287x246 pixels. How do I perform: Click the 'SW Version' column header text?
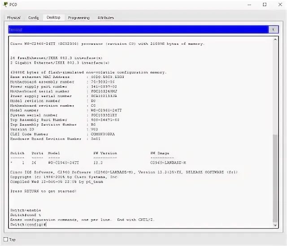point(105,153)
